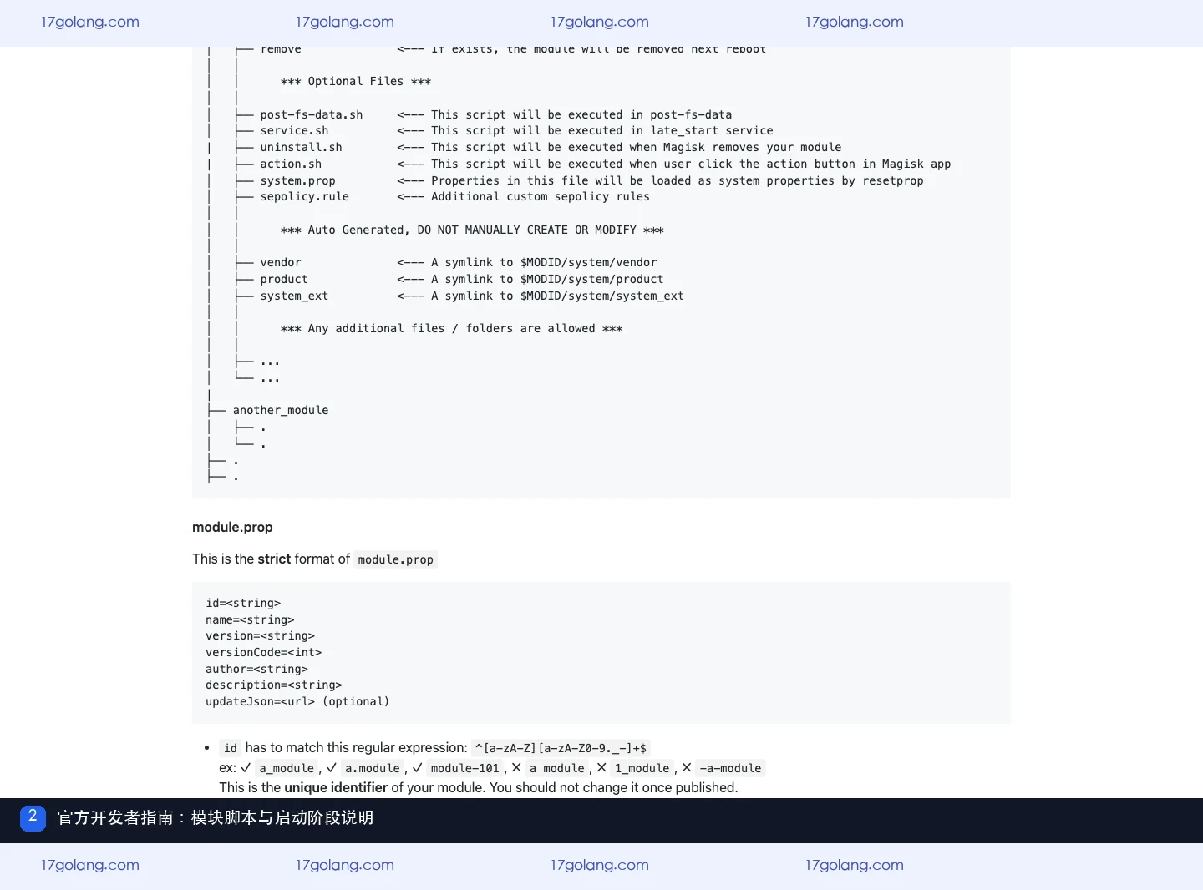Click inline code module.prop in sentence

coord(396,559)
